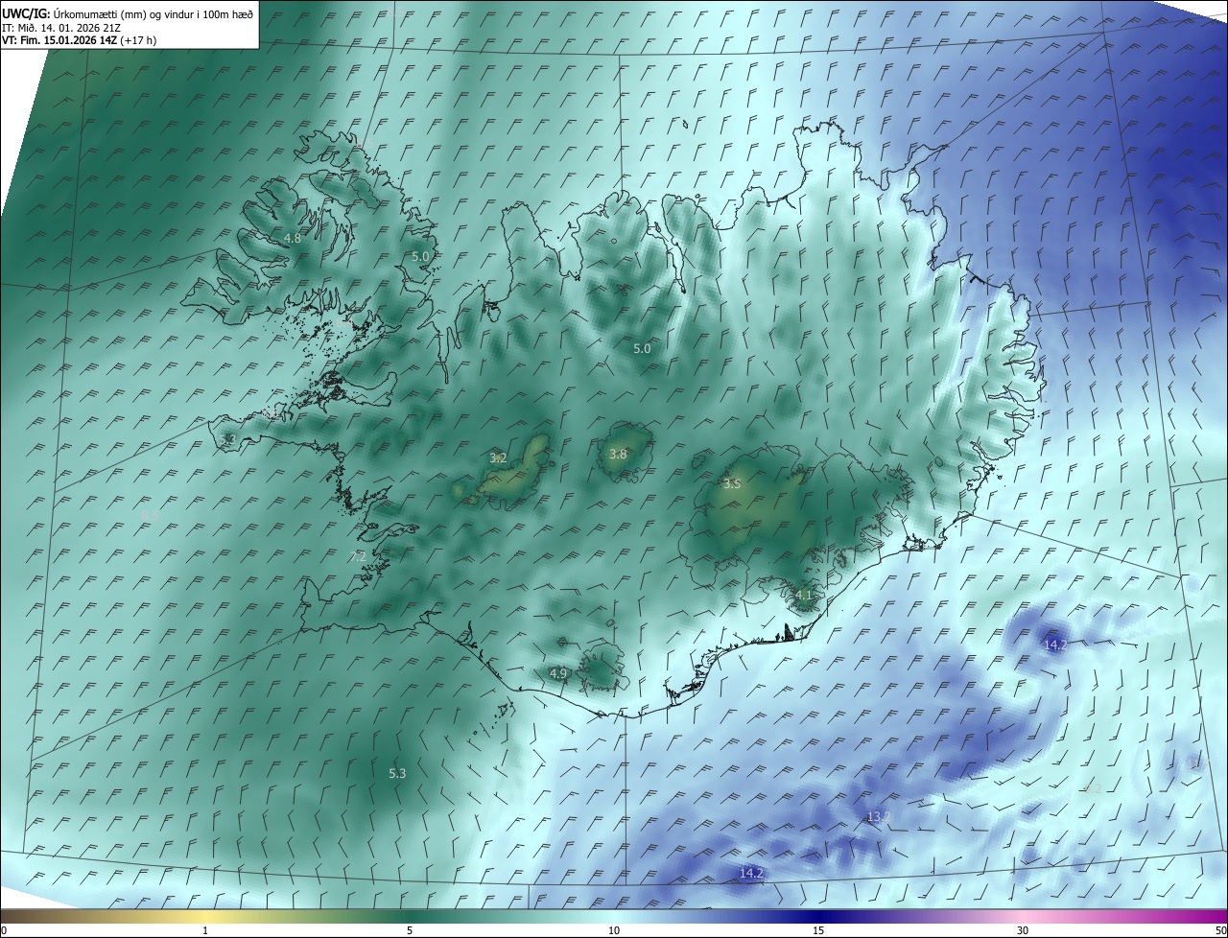Click the '1' tick on the color scale
The width and height of the screenshot is (1228, 938).
pos(205,930)
